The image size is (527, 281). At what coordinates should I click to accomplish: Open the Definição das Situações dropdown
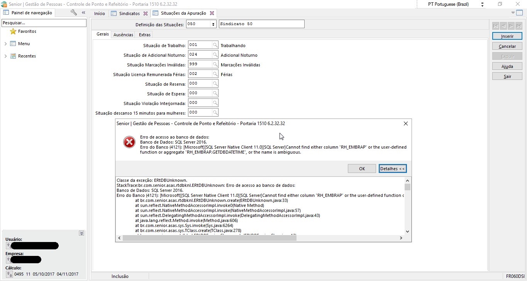coord(213,24)
